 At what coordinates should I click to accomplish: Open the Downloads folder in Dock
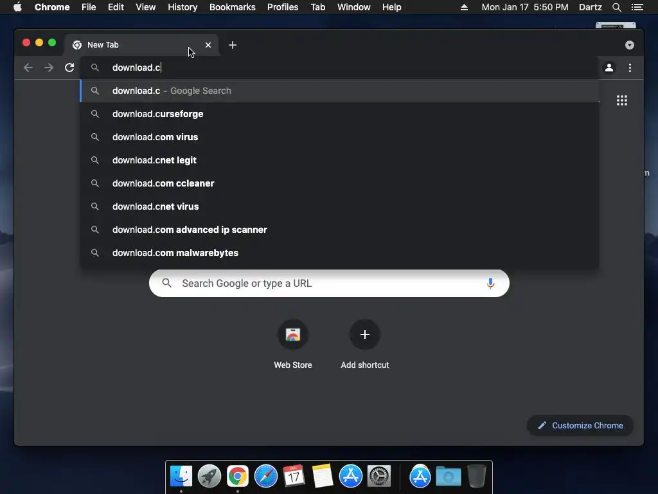click(448, 476)
